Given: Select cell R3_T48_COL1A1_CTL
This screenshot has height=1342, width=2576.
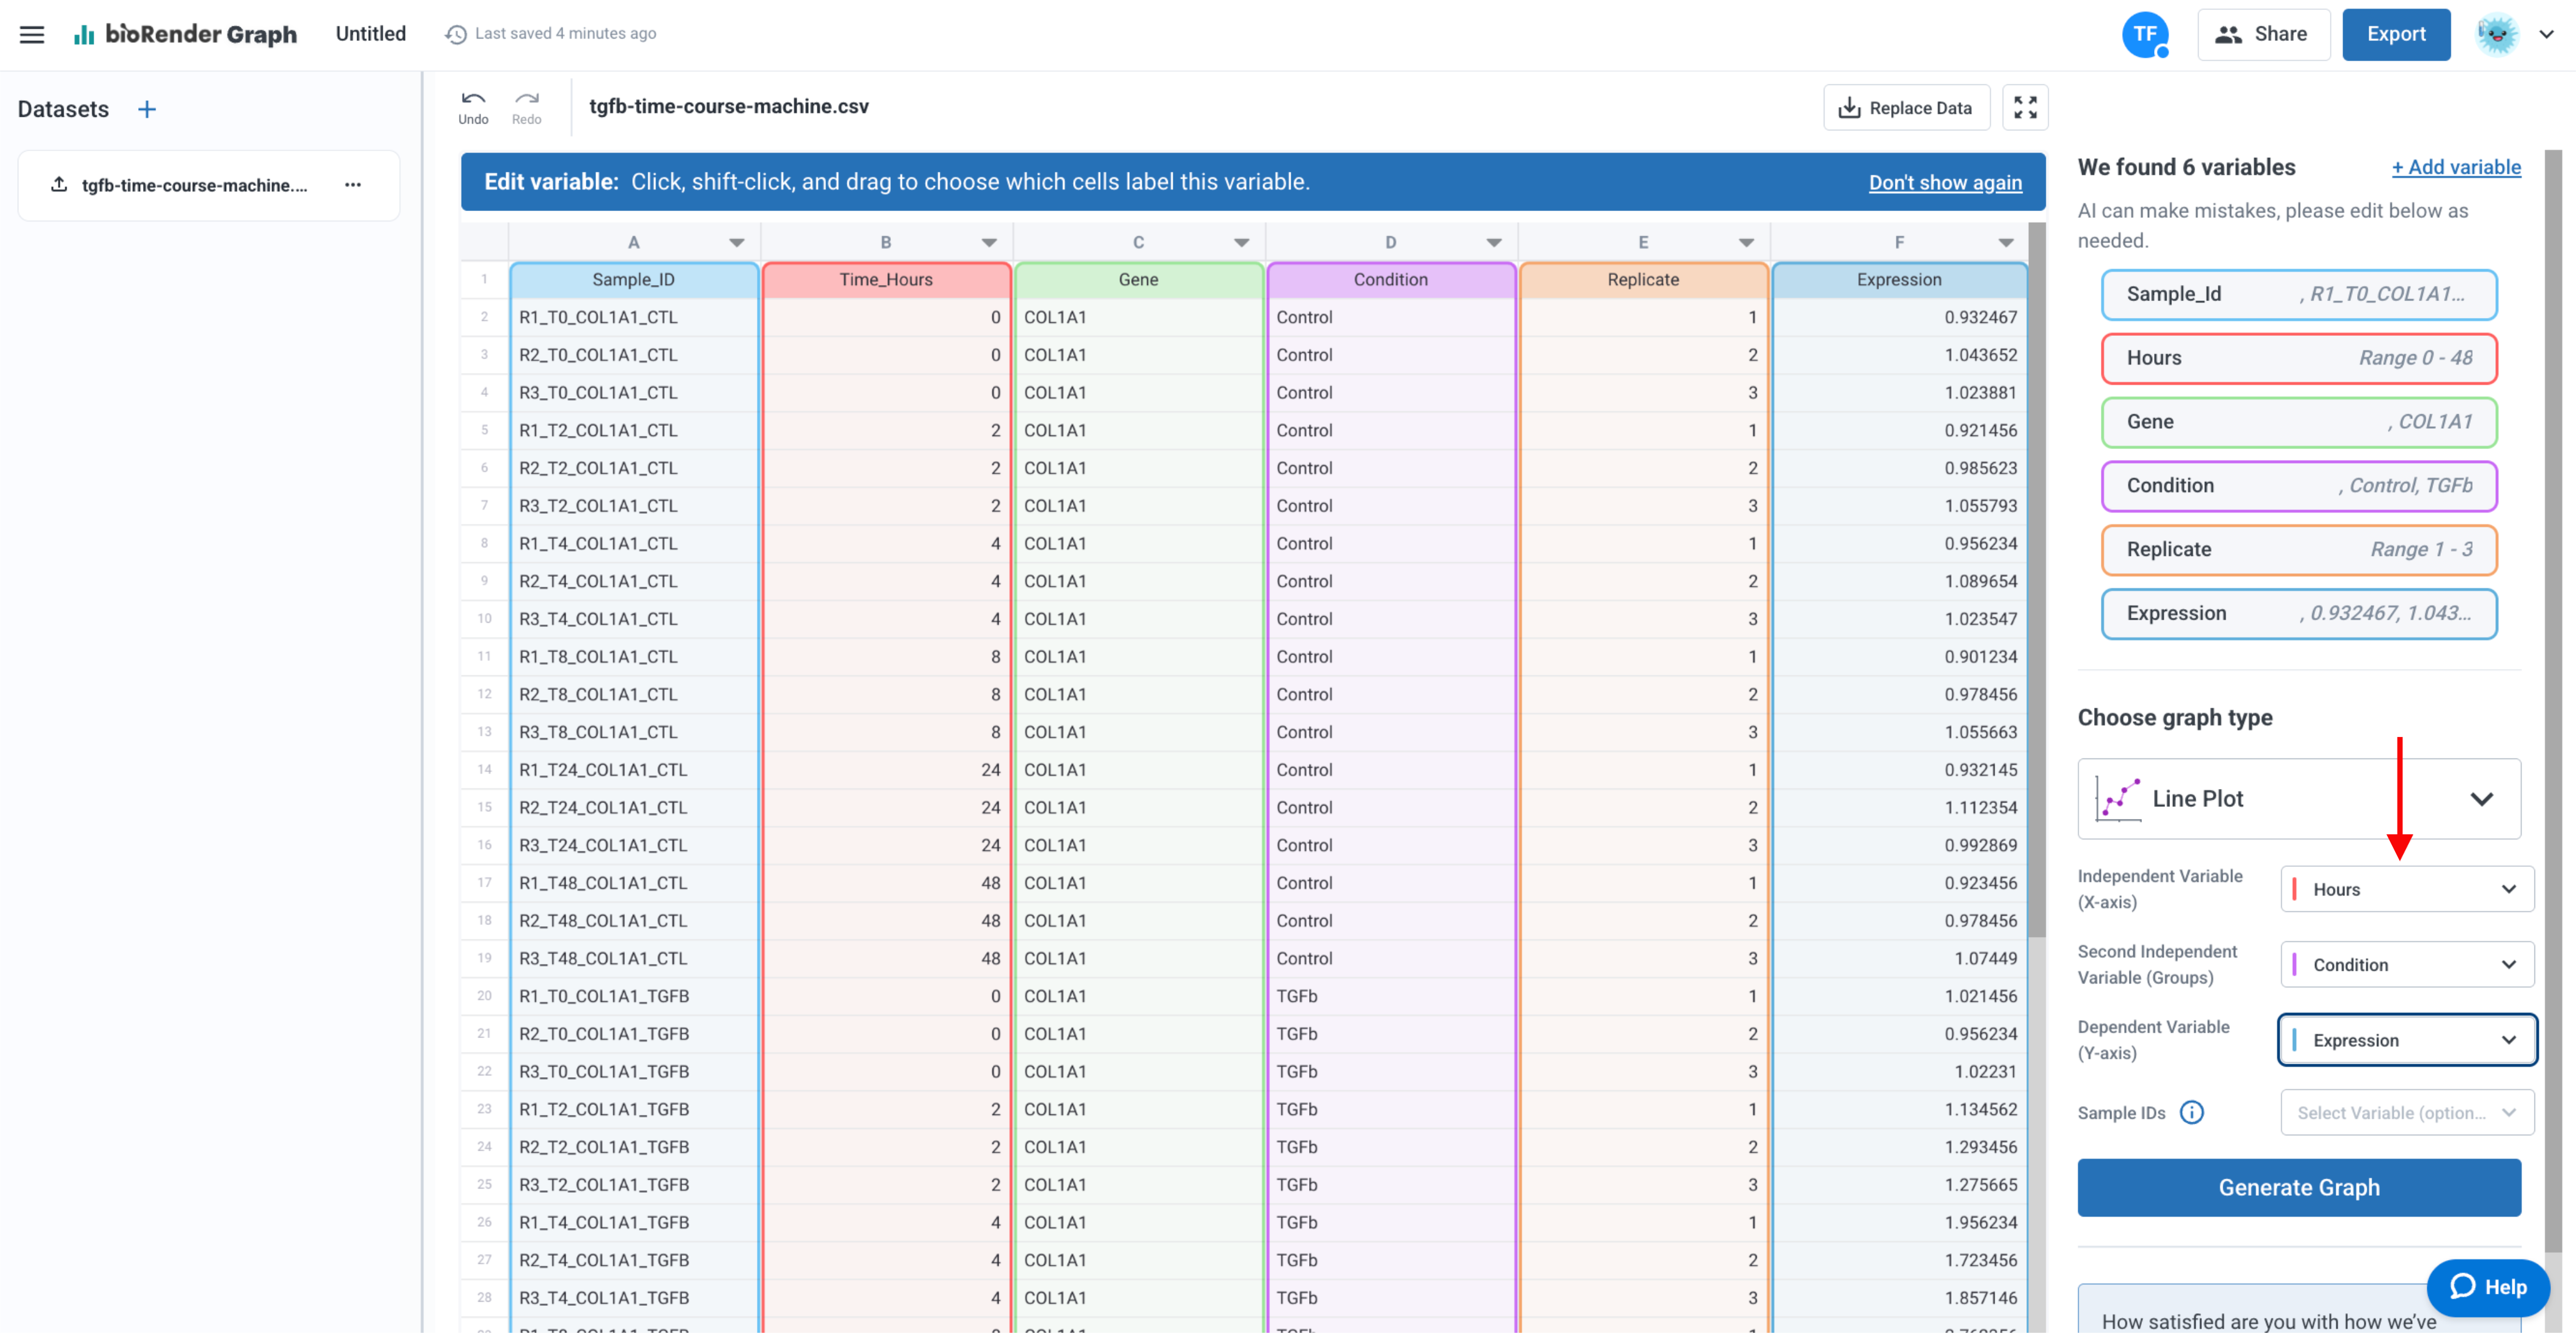Looking at the screenshot, I should [x=633, y=958].
